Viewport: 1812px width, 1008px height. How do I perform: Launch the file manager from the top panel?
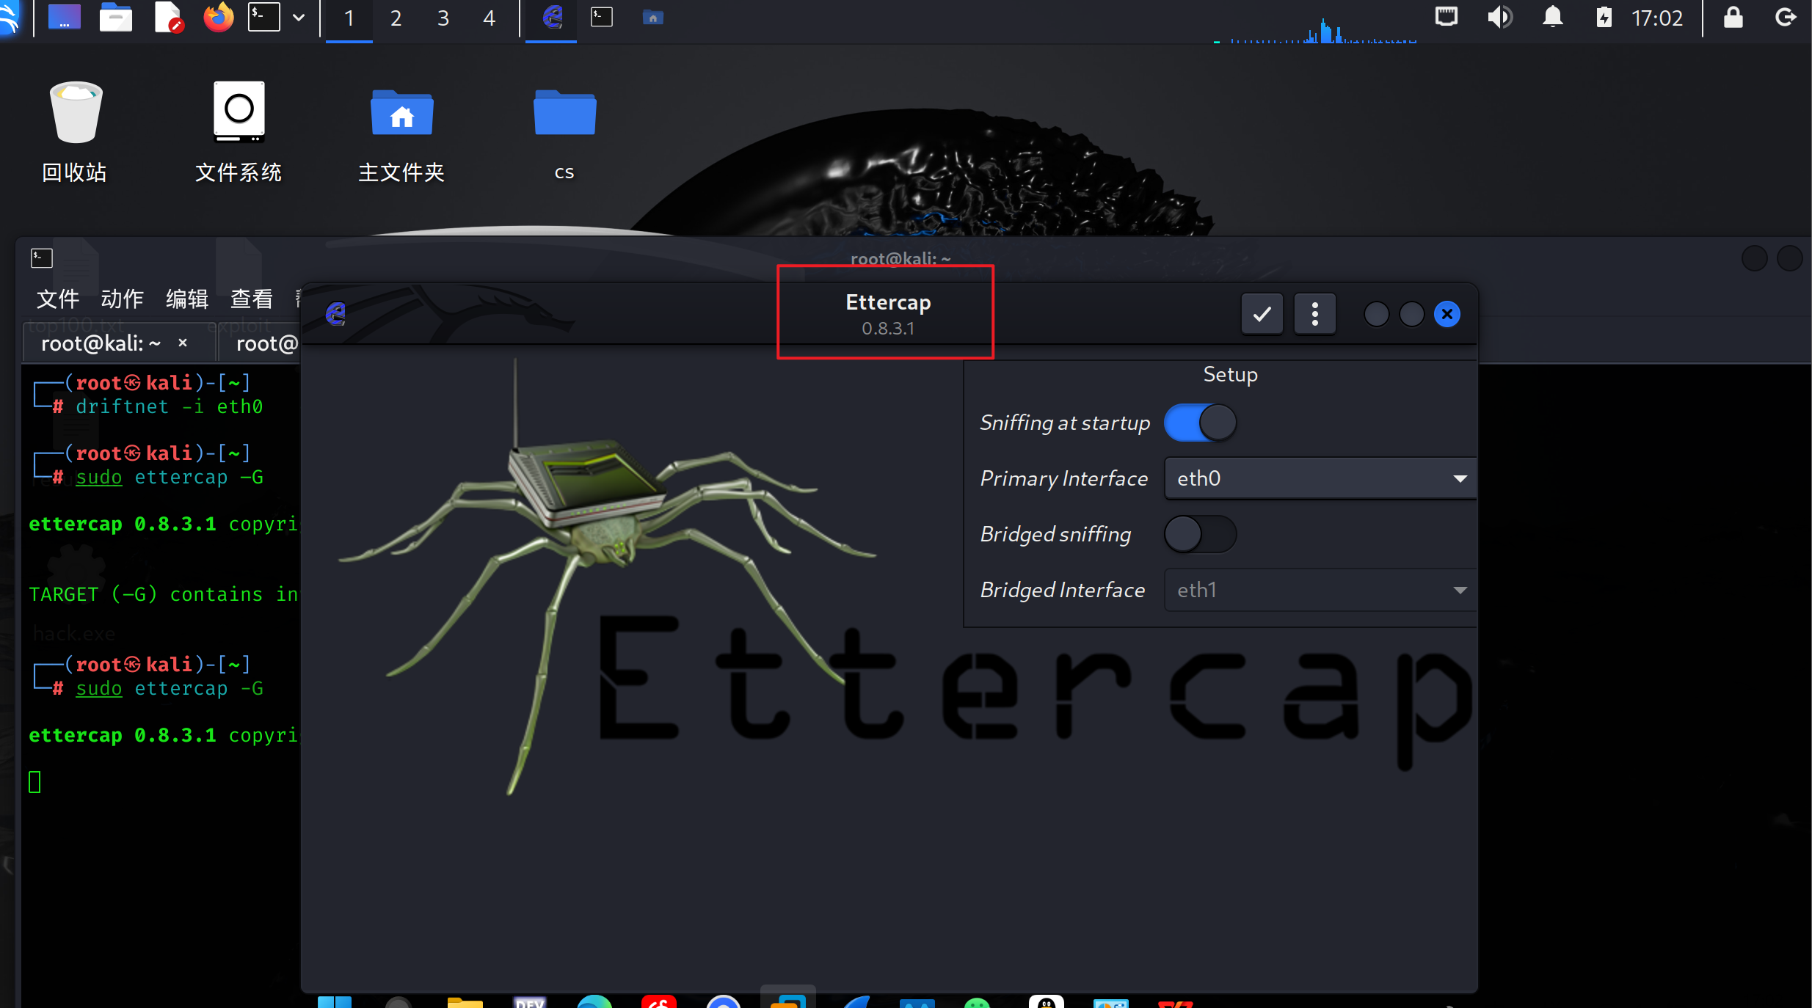(116, 18)
